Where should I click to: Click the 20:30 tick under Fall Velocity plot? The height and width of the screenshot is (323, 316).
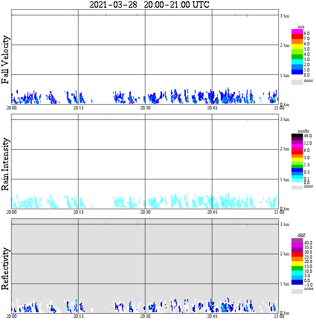pyautogui.click(x=145, y=108)
